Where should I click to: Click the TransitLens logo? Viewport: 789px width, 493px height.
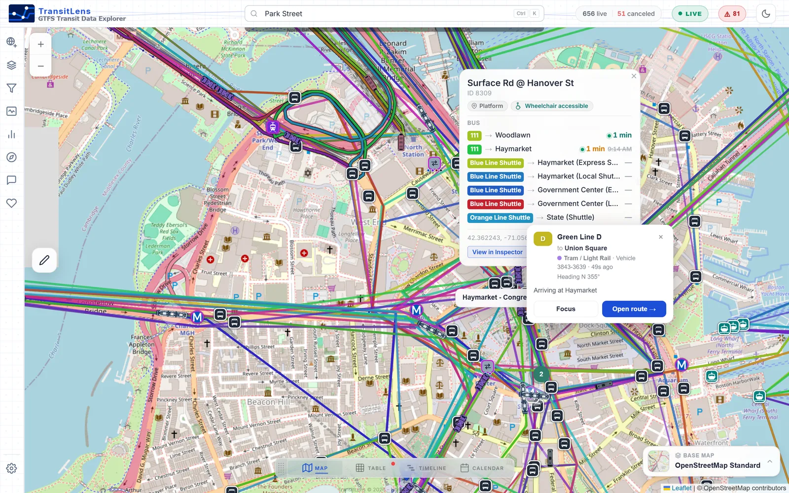point(22,14)
